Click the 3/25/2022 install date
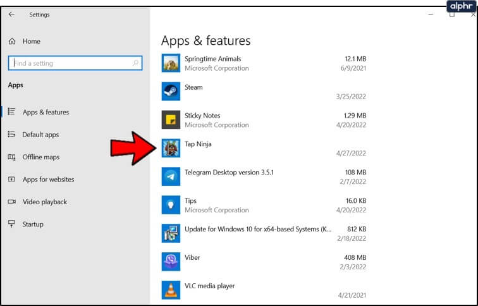 pyautogui.click(x=351, y=97)
